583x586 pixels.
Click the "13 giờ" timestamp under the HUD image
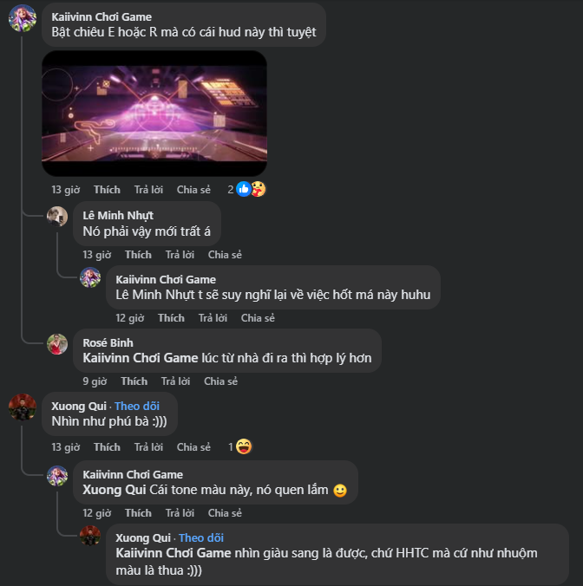(x=65, y=190)
